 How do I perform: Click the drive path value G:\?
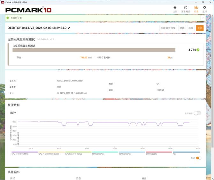pyautogui.click(x=158, y=84)
